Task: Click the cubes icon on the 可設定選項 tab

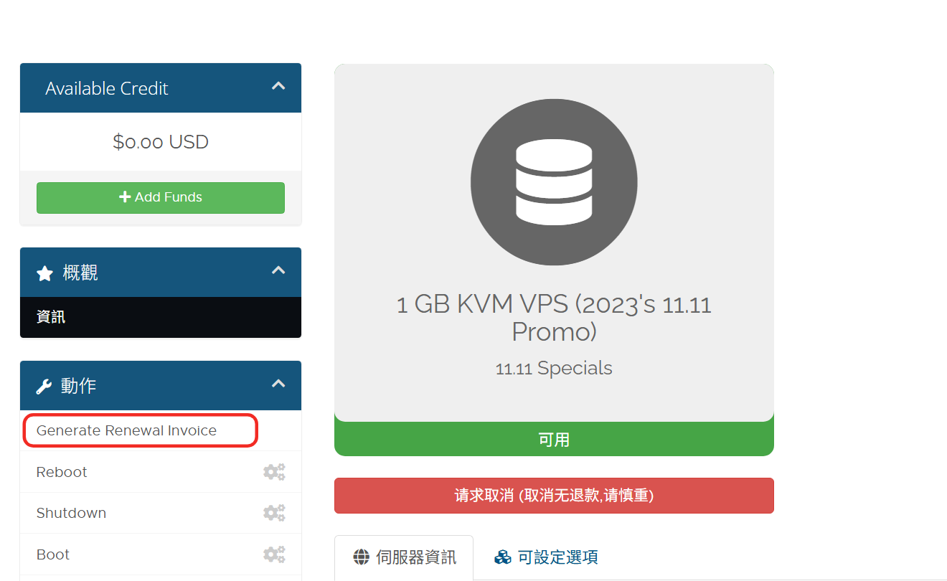Action: pos(502,557)
